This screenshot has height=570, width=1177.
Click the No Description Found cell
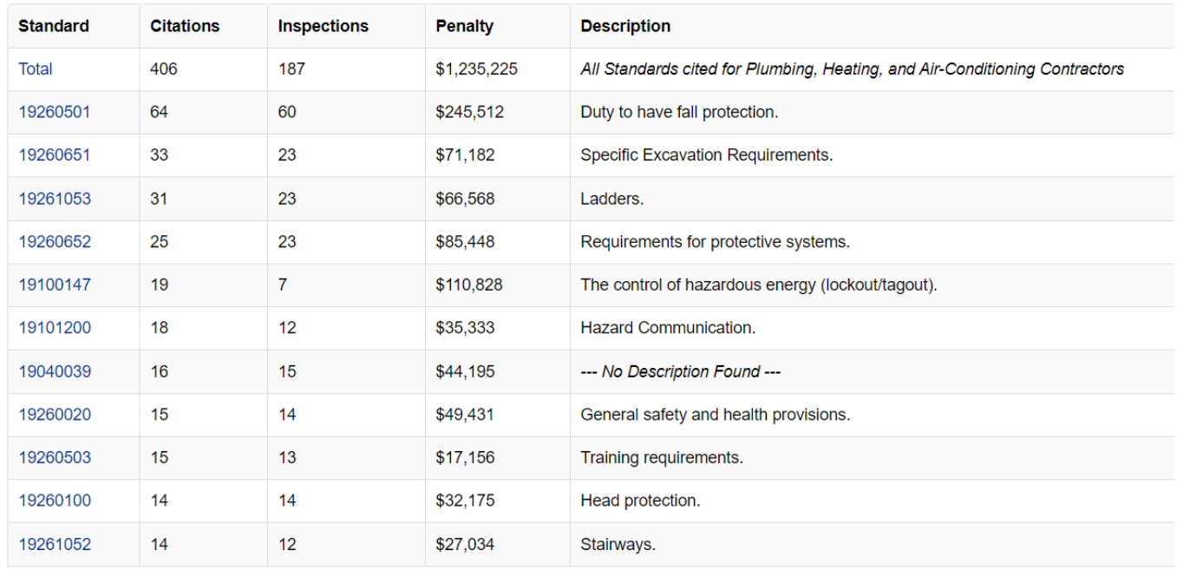[x=680, y=371]
